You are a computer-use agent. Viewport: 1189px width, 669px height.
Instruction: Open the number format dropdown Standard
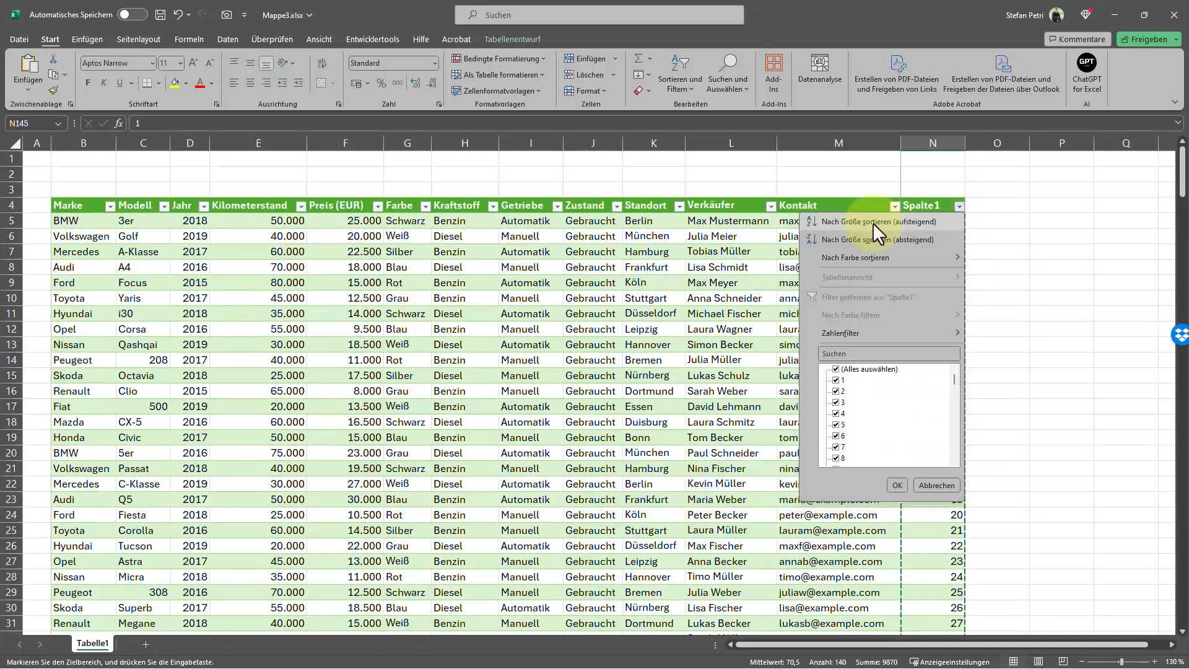pyautogui.click(x=435, y=63)
